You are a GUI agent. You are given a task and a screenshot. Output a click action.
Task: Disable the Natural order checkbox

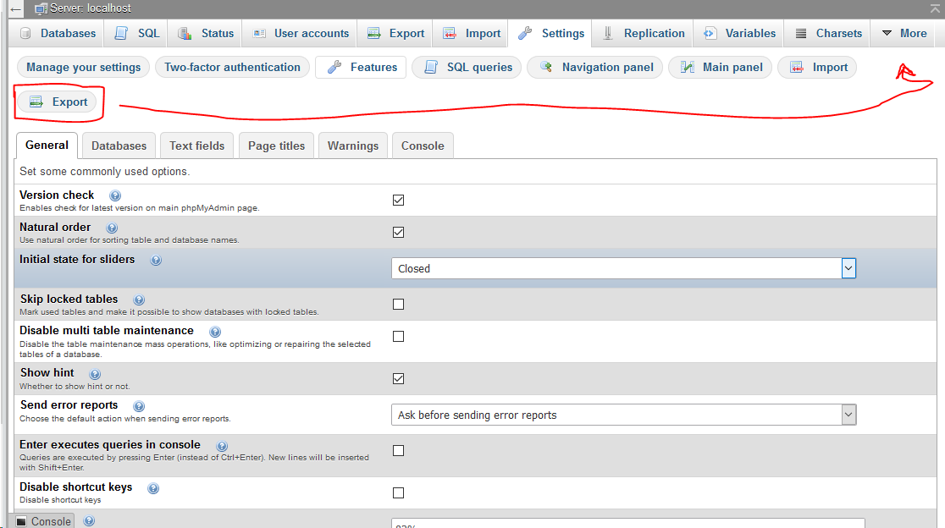tap(398, 232)
